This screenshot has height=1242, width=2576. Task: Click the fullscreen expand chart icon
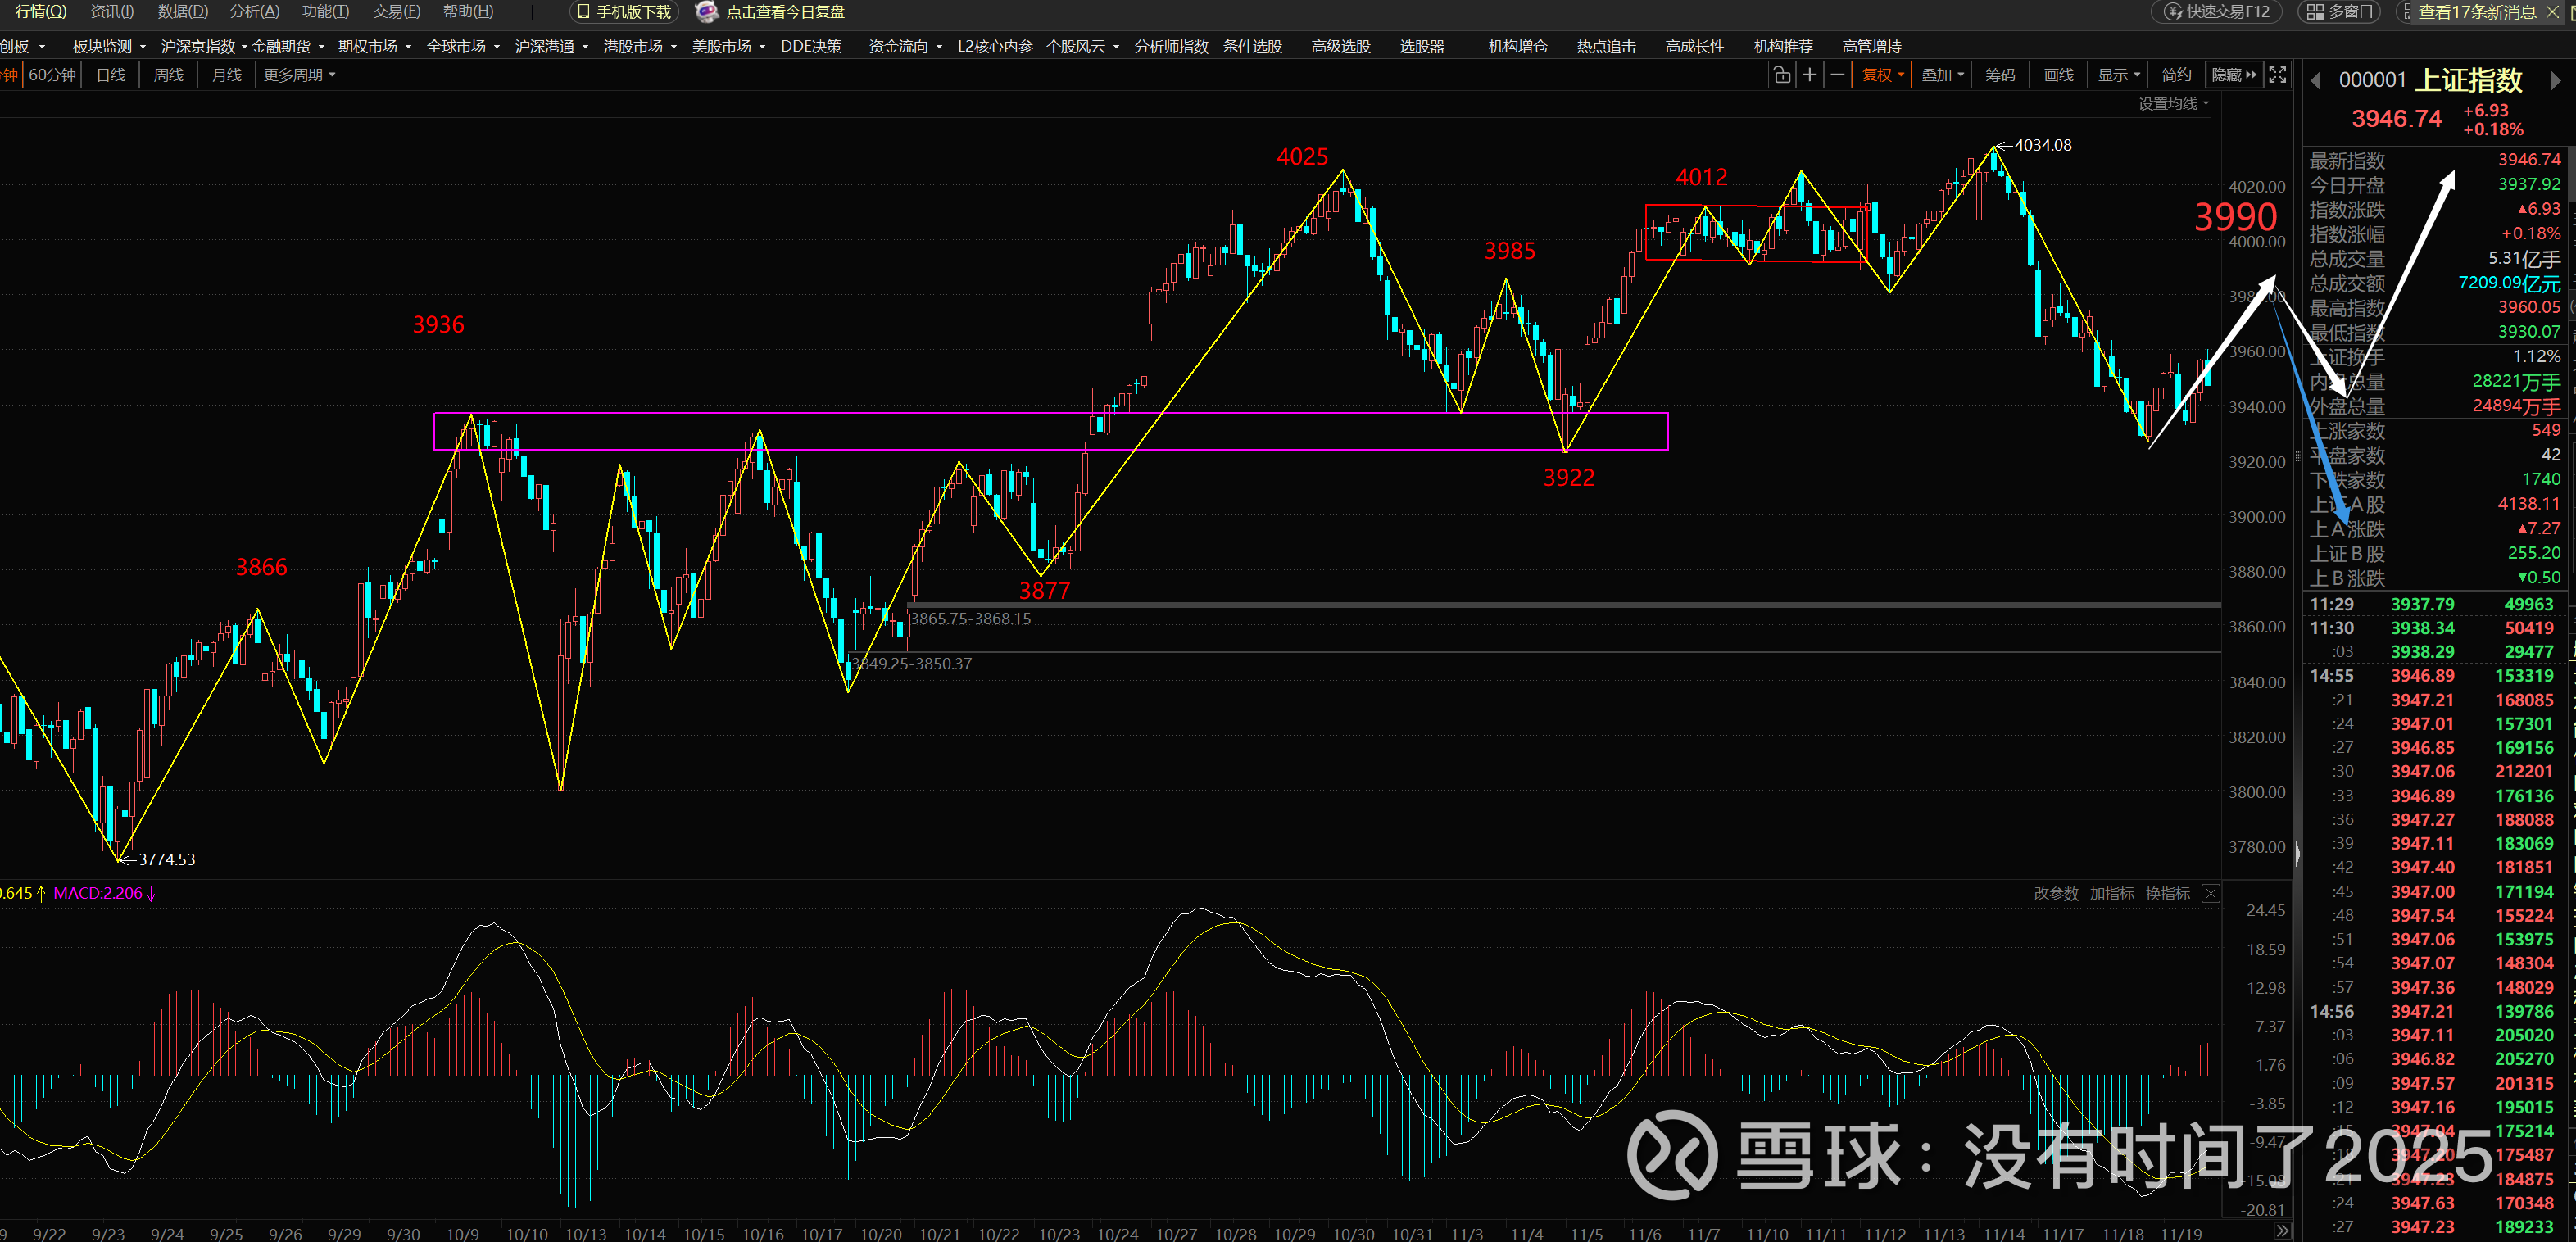pos(2277,75)
